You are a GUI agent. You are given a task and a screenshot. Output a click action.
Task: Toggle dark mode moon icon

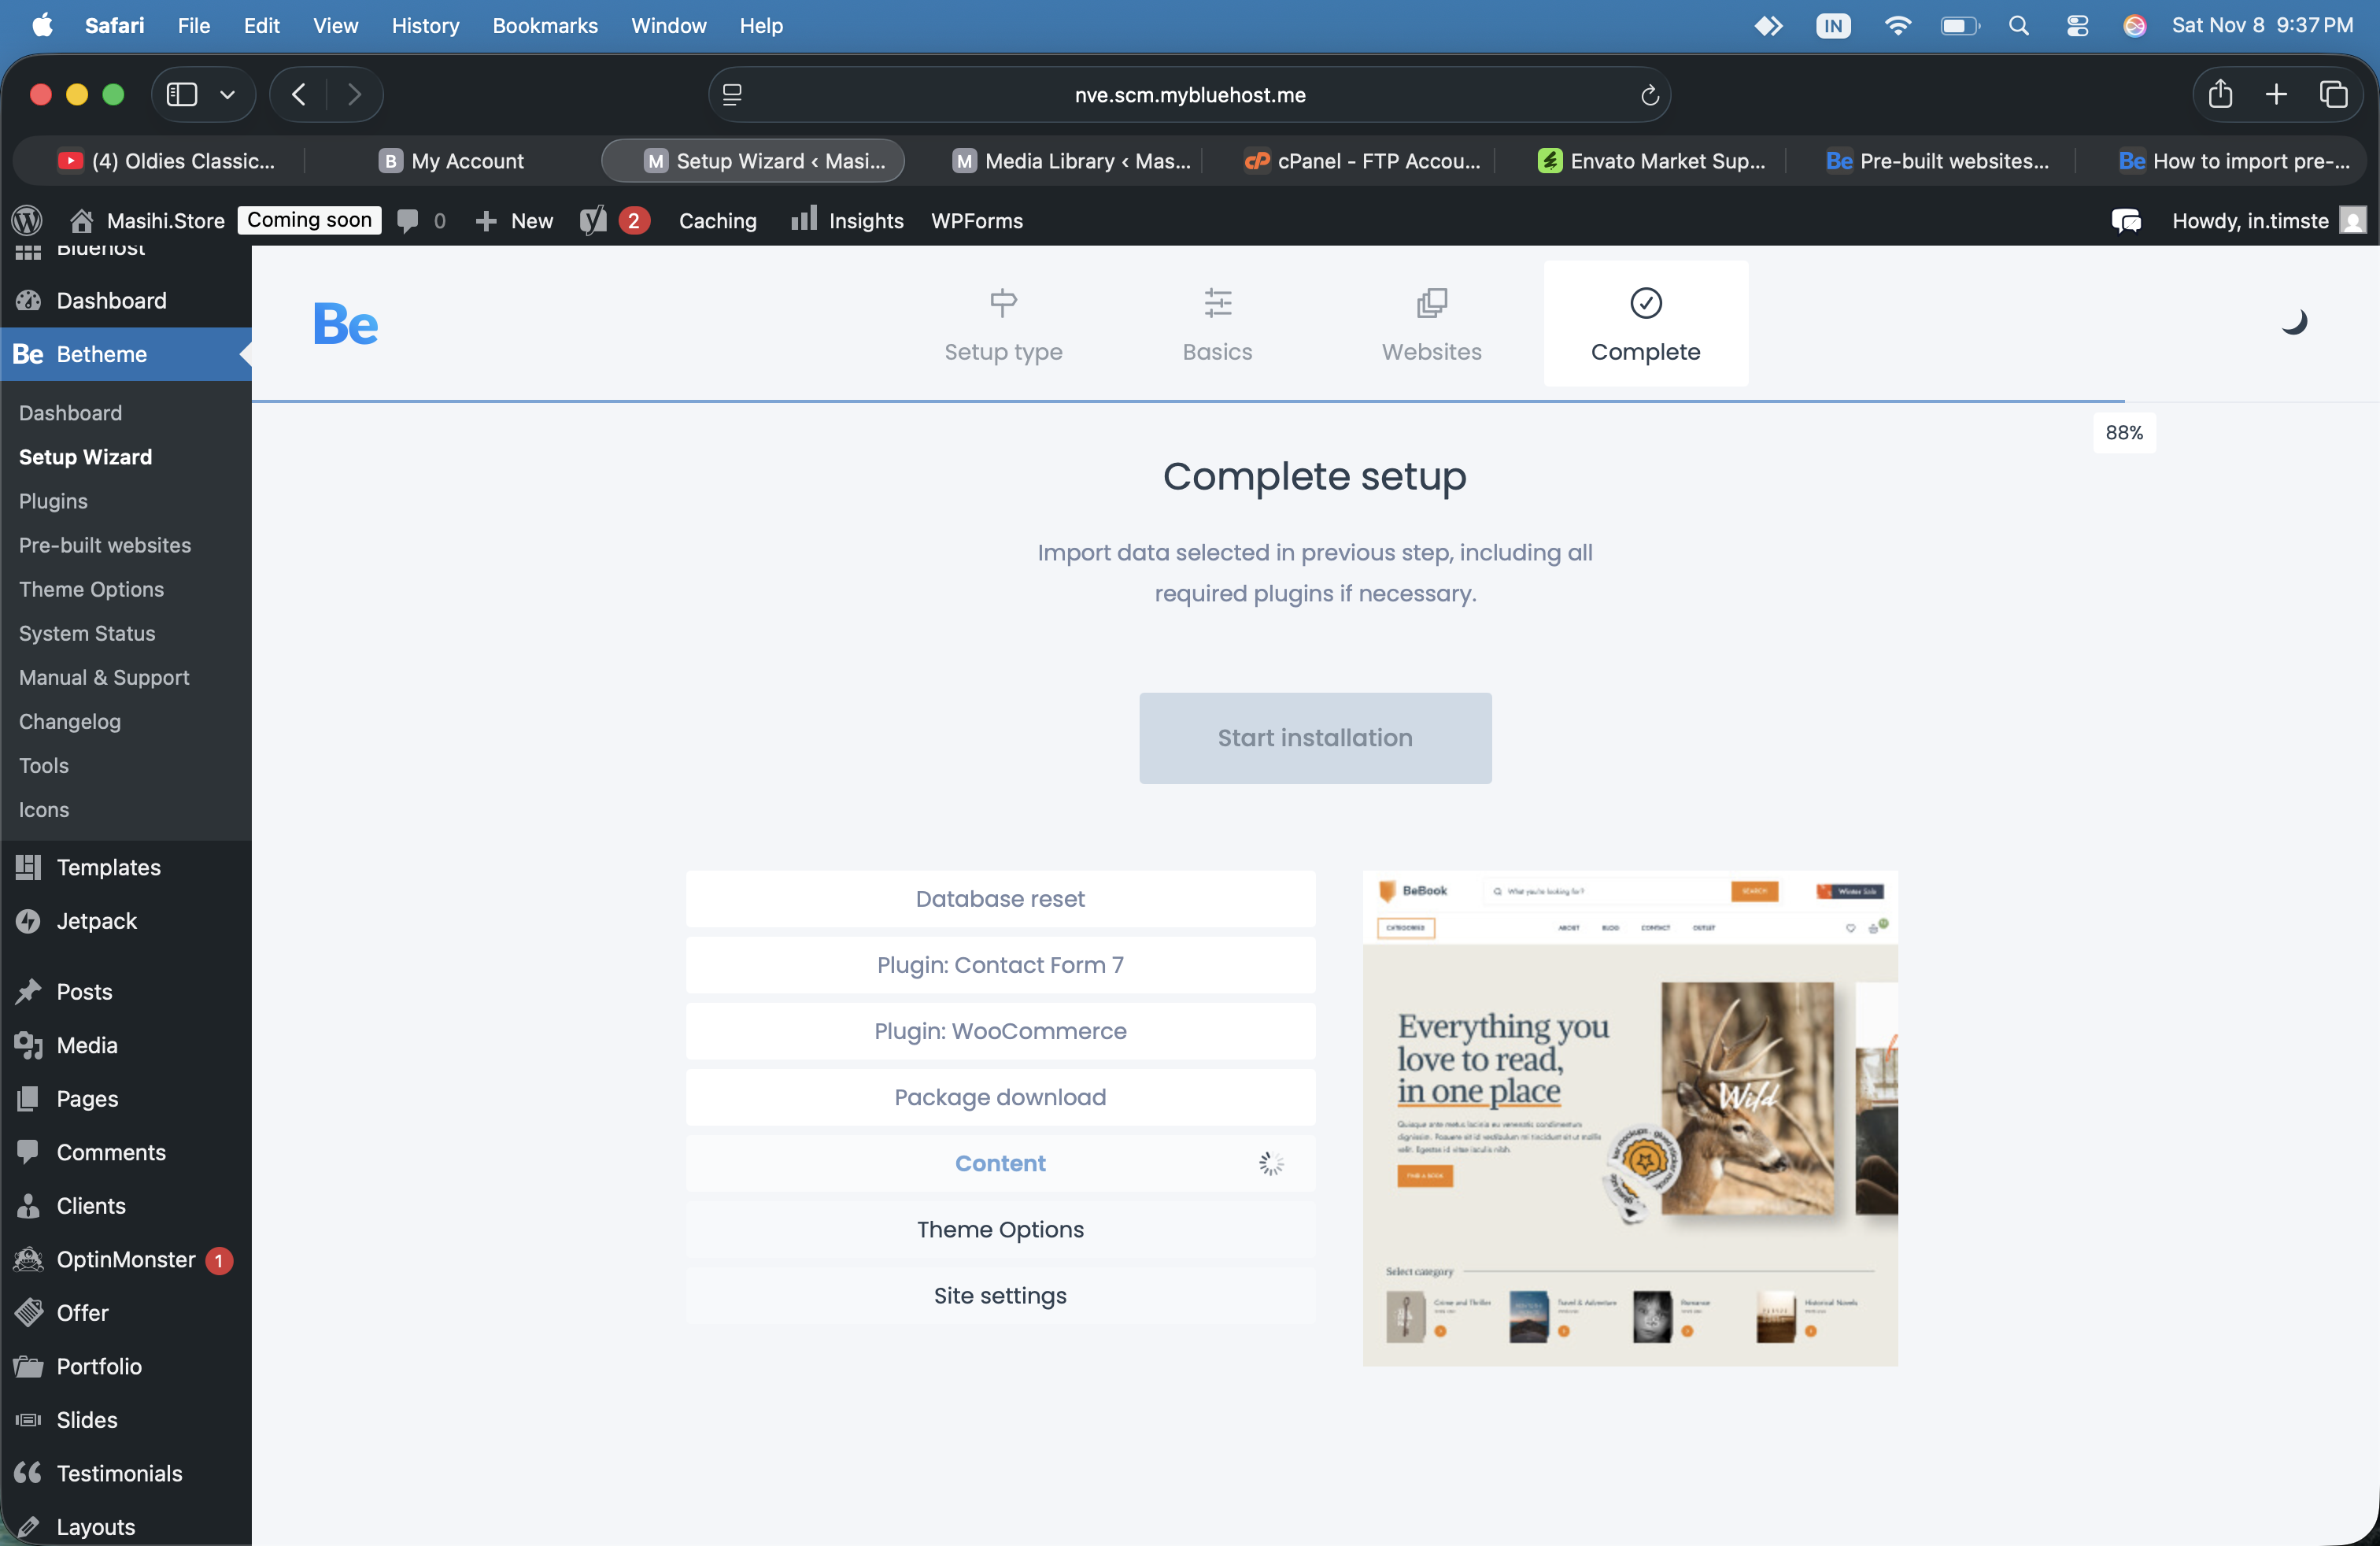[x=2294, y=322]
